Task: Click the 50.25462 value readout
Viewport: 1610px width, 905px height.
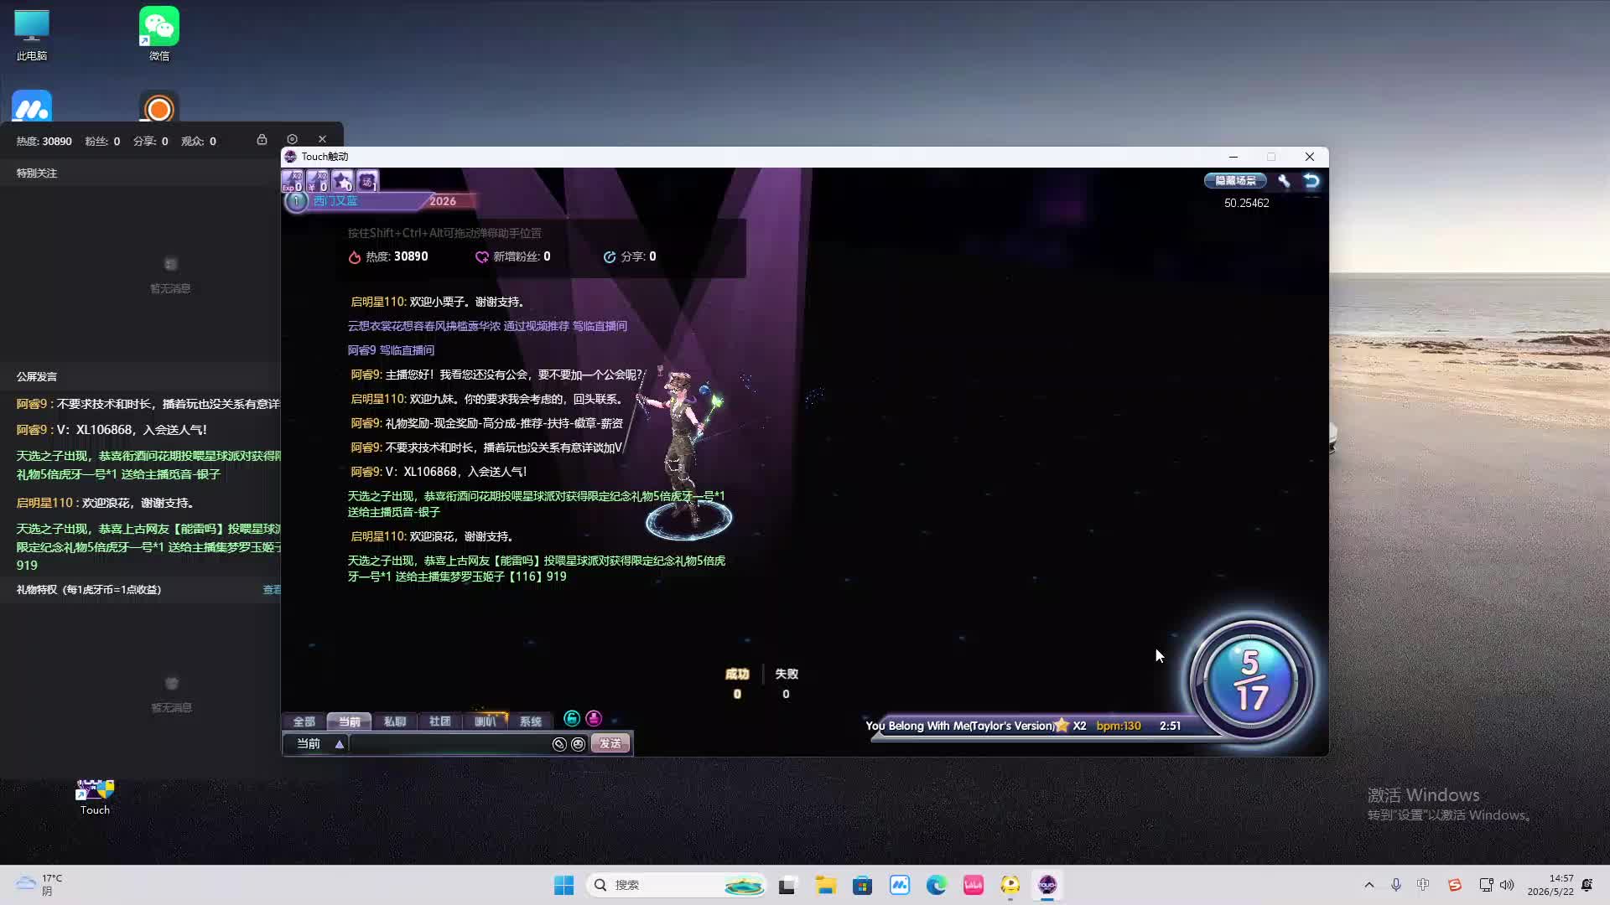Action: point(1246,204)
